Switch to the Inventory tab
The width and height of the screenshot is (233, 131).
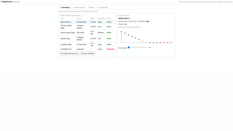[x=65, y=7]
